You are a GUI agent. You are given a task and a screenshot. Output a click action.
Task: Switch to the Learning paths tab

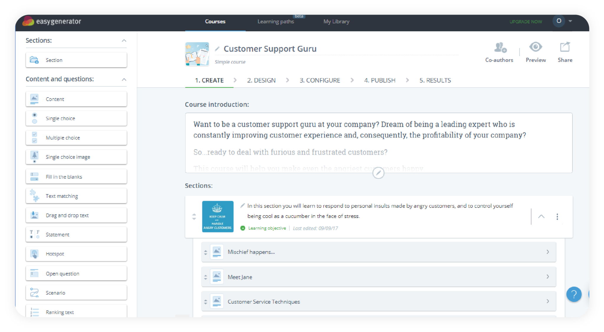pos(275,22)
